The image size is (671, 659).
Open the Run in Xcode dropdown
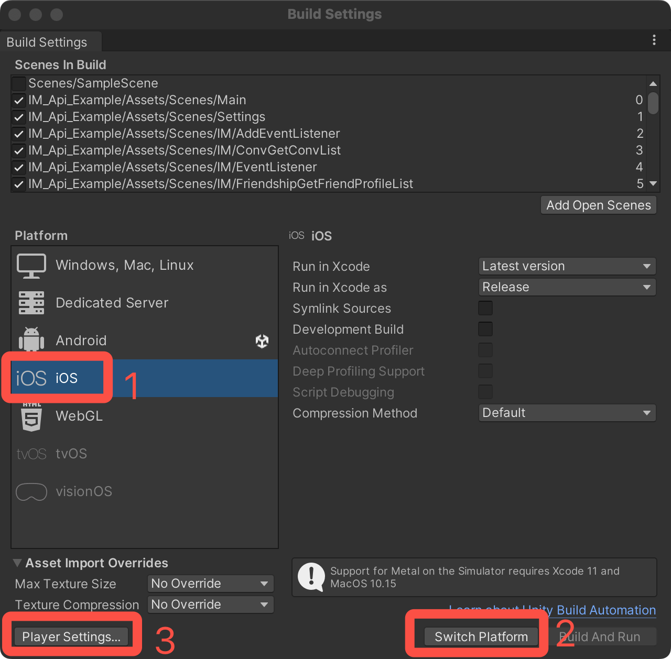[567, 266]
